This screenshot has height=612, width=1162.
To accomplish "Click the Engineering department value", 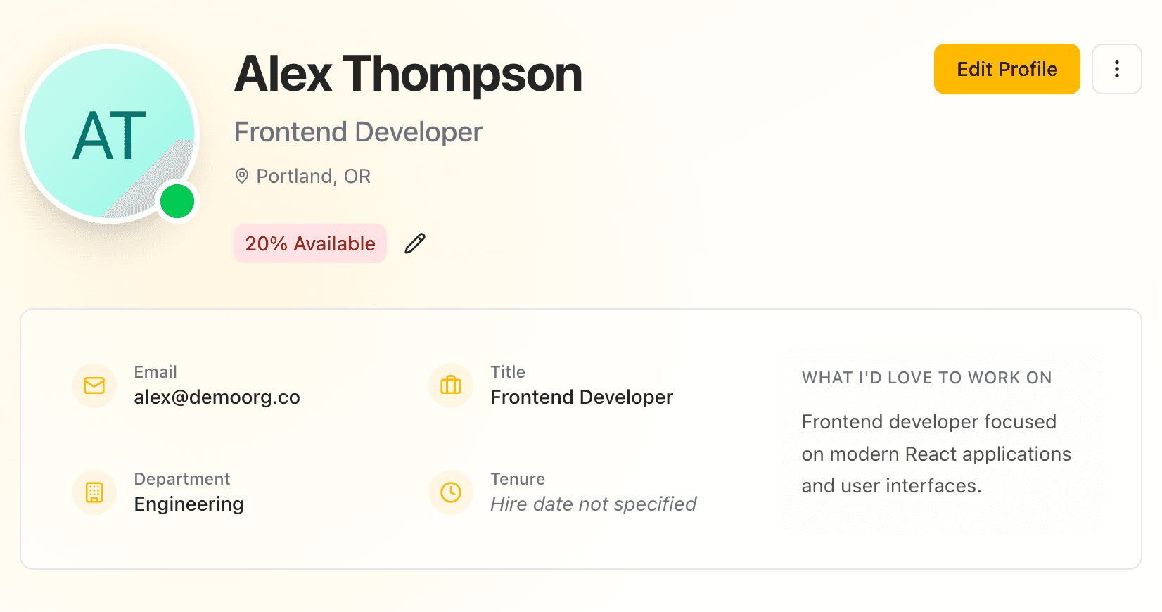I will pyautogui.click(x=189, y=504).
